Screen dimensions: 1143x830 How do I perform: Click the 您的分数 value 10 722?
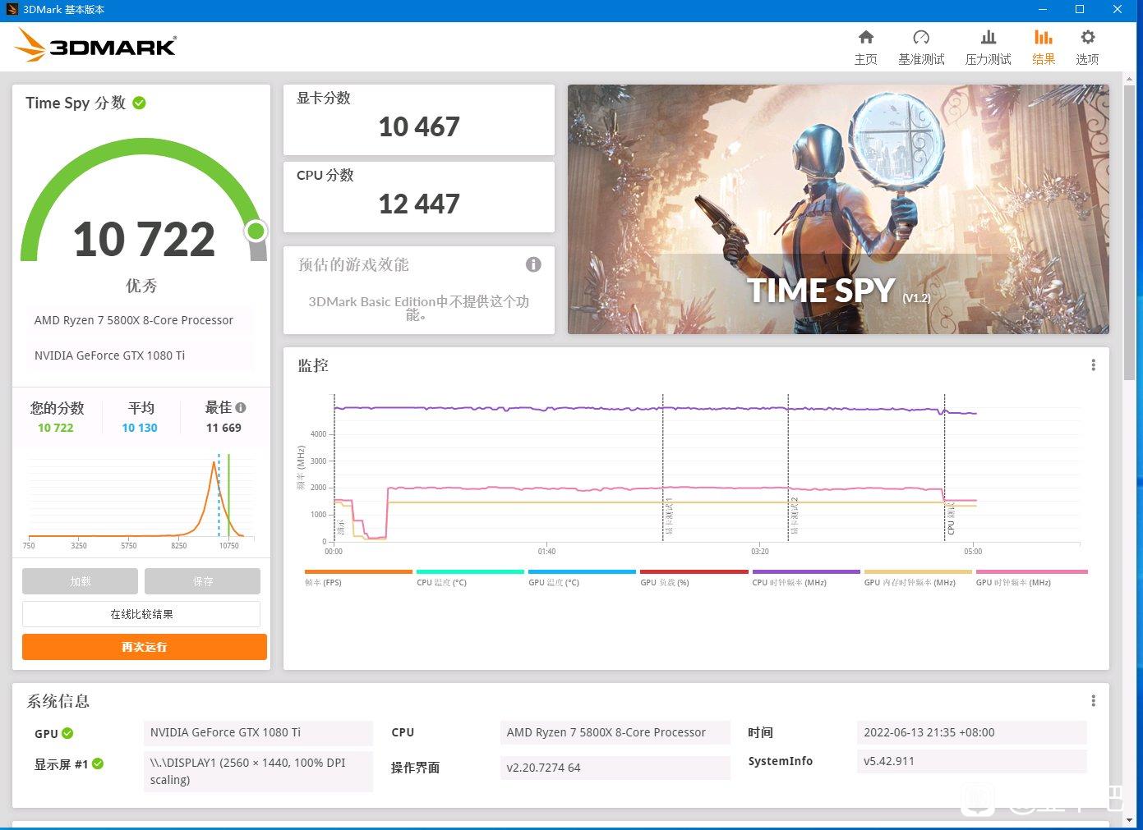pyautogui.click(x=56, y=428)
